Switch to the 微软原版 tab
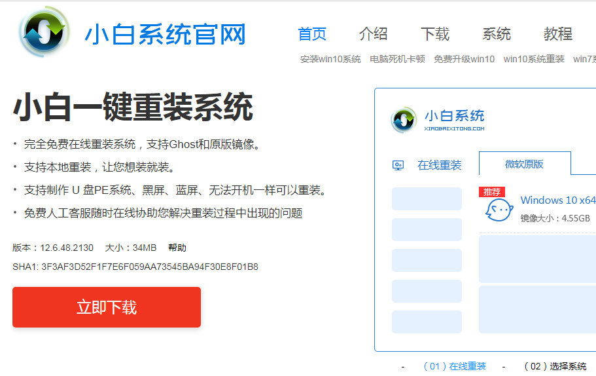The height and width of the screenshot is (376, 596). click(524, 164)
